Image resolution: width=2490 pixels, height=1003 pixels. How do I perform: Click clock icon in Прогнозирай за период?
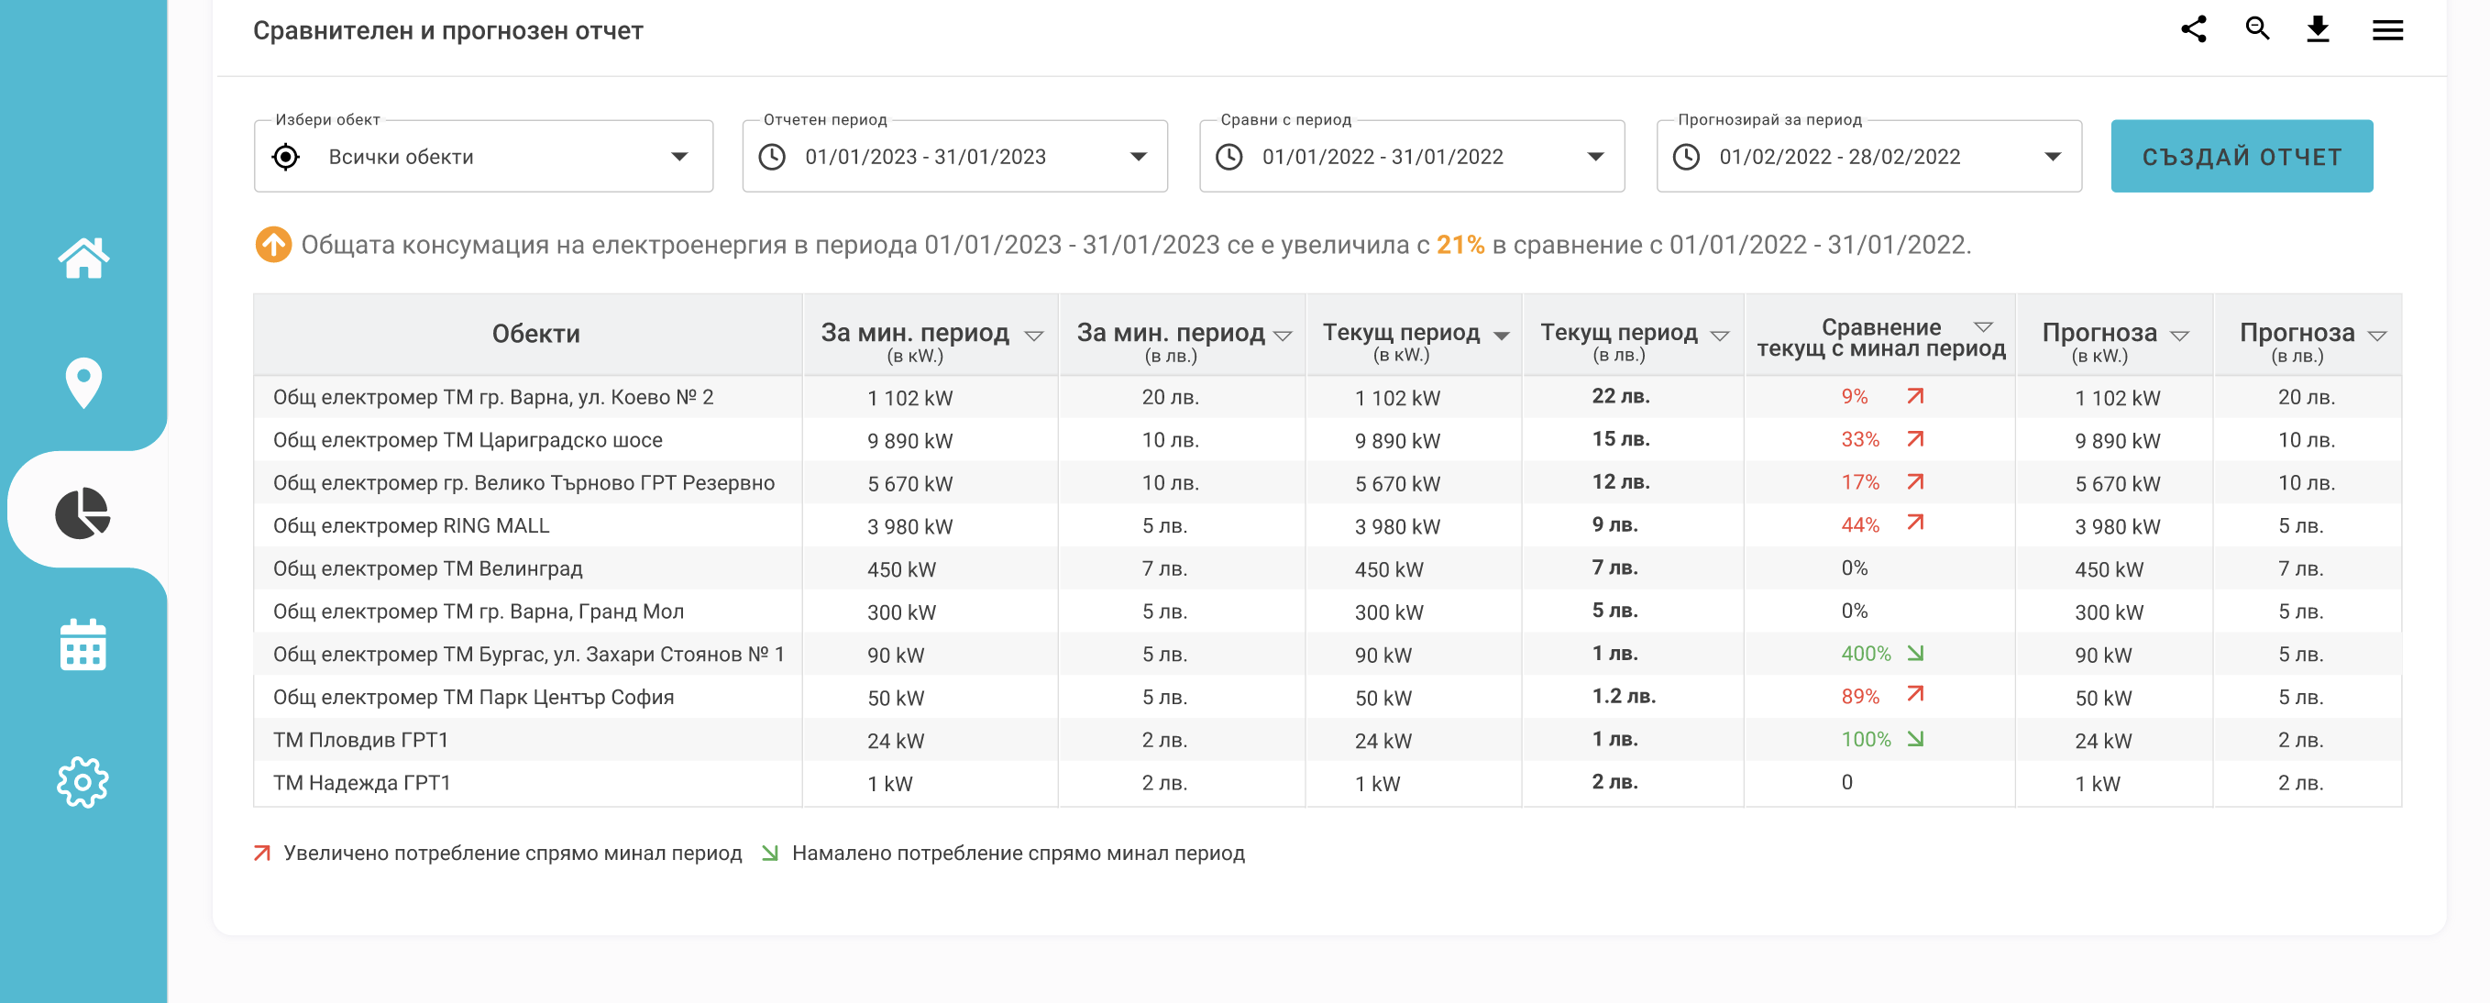(x=1686, y=157)
